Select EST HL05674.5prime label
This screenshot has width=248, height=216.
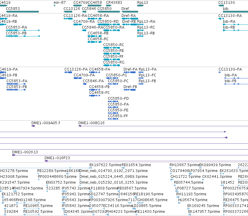(x=193, y=200)
